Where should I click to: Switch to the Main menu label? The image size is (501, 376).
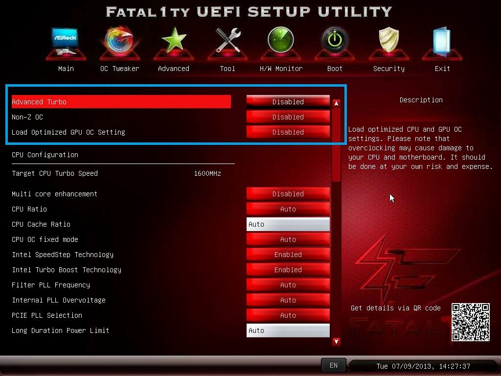[66, 69]
